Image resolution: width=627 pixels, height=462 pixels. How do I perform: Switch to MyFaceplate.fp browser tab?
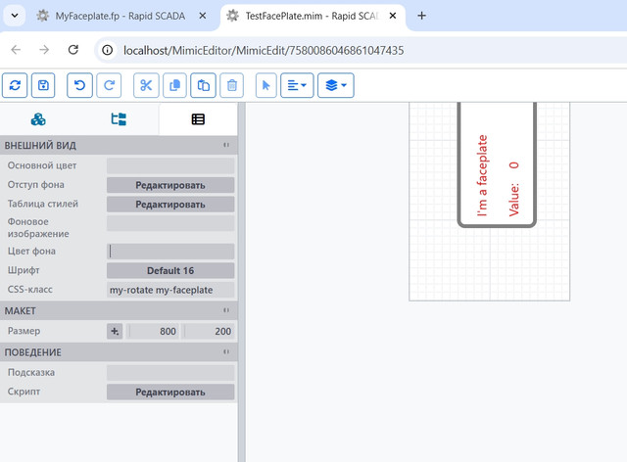click(x=120, y=16)
